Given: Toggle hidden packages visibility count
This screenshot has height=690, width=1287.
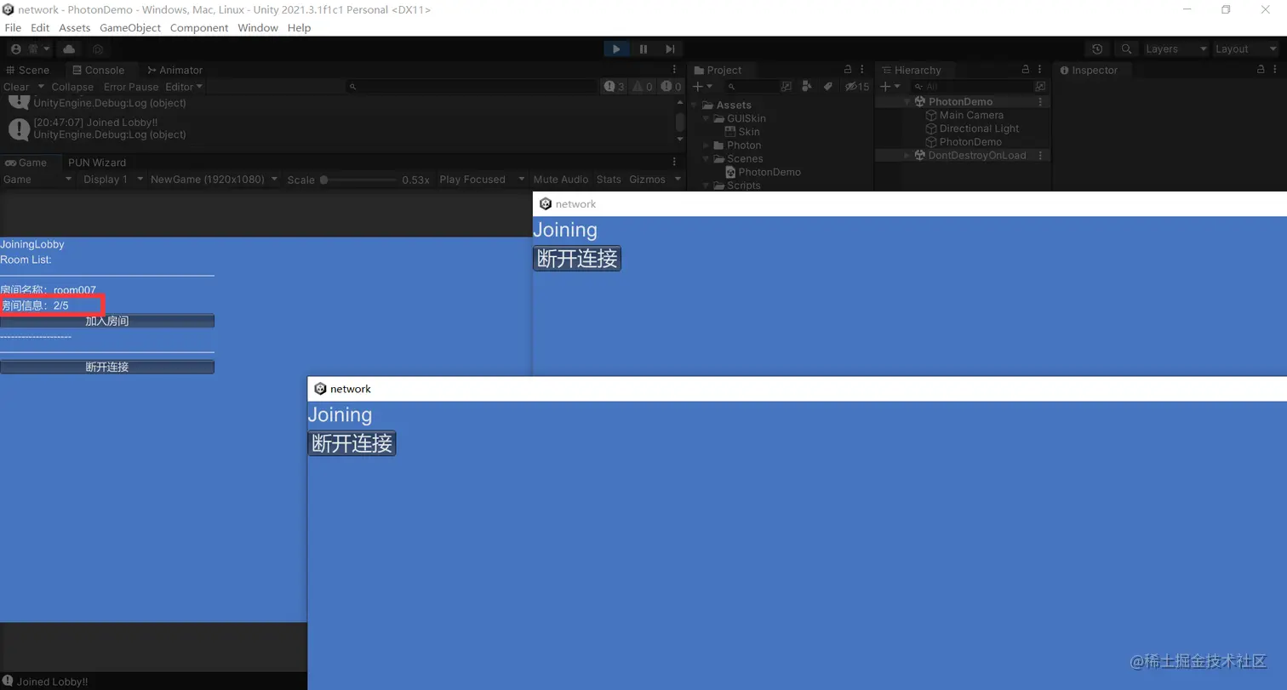Looking at the screenshot, I should pos(857,87).
